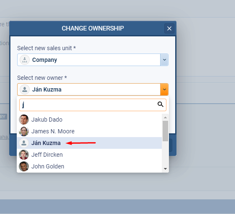
Task: Open the sales unit dropdown arrow
Action: point(164,60)
